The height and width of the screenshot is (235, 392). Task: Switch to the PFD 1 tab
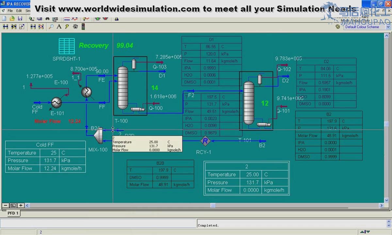(13, 213)
